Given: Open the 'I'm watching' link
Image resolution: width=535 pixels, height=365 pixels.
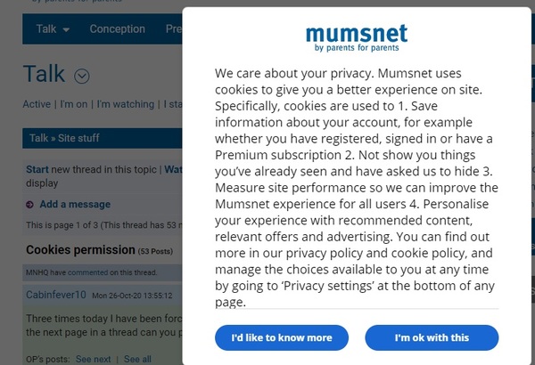Looking at the screenshot, I should [x=125, y=104].
